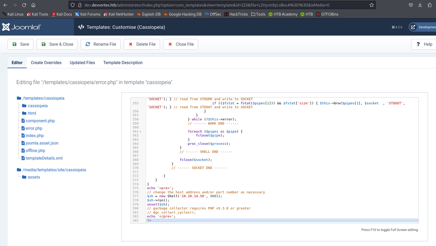The image size is (436, 246).
Task: Open the HackTricks bookmark
Action: click(236, 14)
